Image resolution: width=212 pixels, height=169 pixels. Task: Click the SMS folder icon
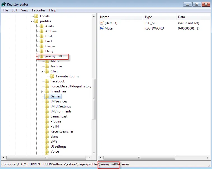pos(47,141)
